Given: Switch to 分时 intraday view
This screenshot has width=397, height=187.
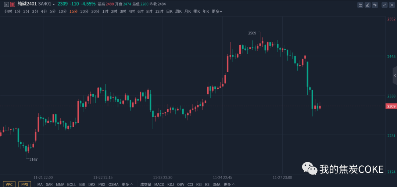Looking at the screenshot, I should pyautogui.click(x=8, y=11).
